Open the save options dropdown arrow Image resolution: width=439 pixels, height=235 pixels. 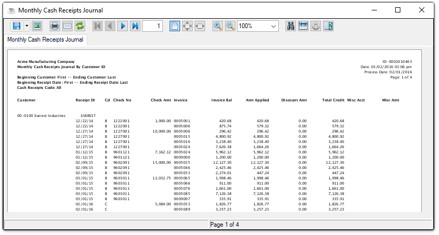pyautogui.click(x=27, y=26)
